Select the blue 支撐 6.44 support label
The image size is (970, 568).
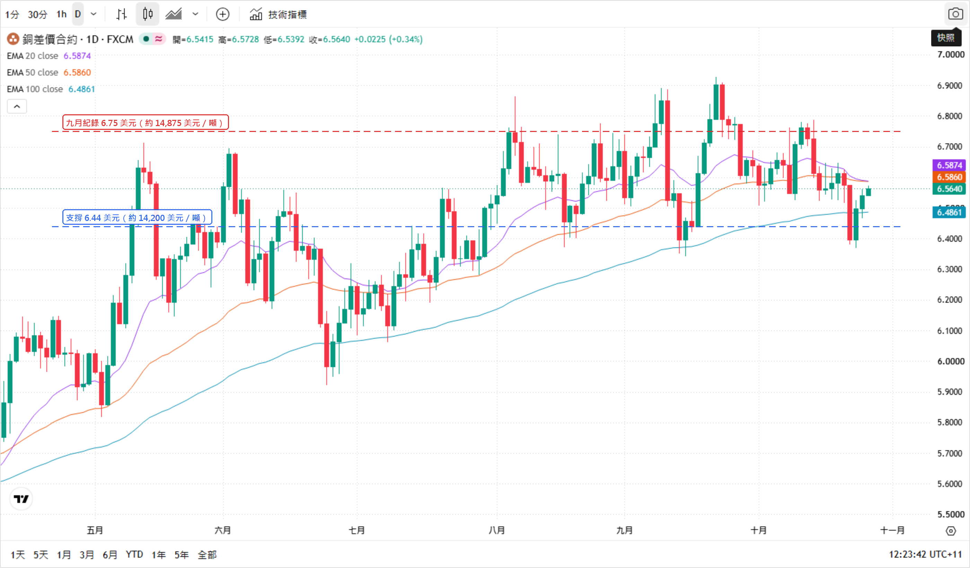coord(137,218)
